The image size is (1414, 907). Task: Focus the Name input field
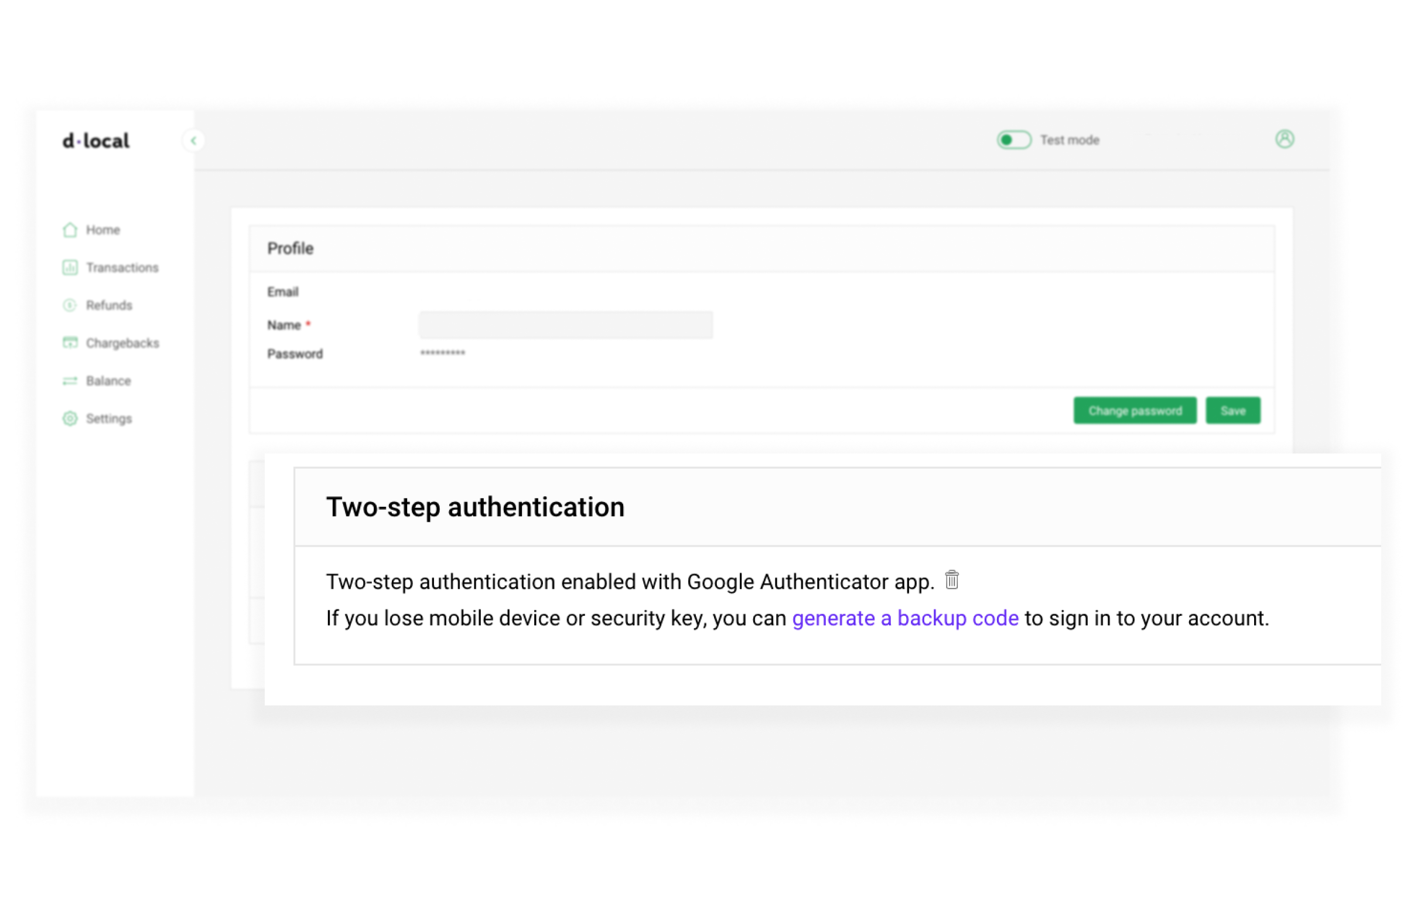(566, 325)
